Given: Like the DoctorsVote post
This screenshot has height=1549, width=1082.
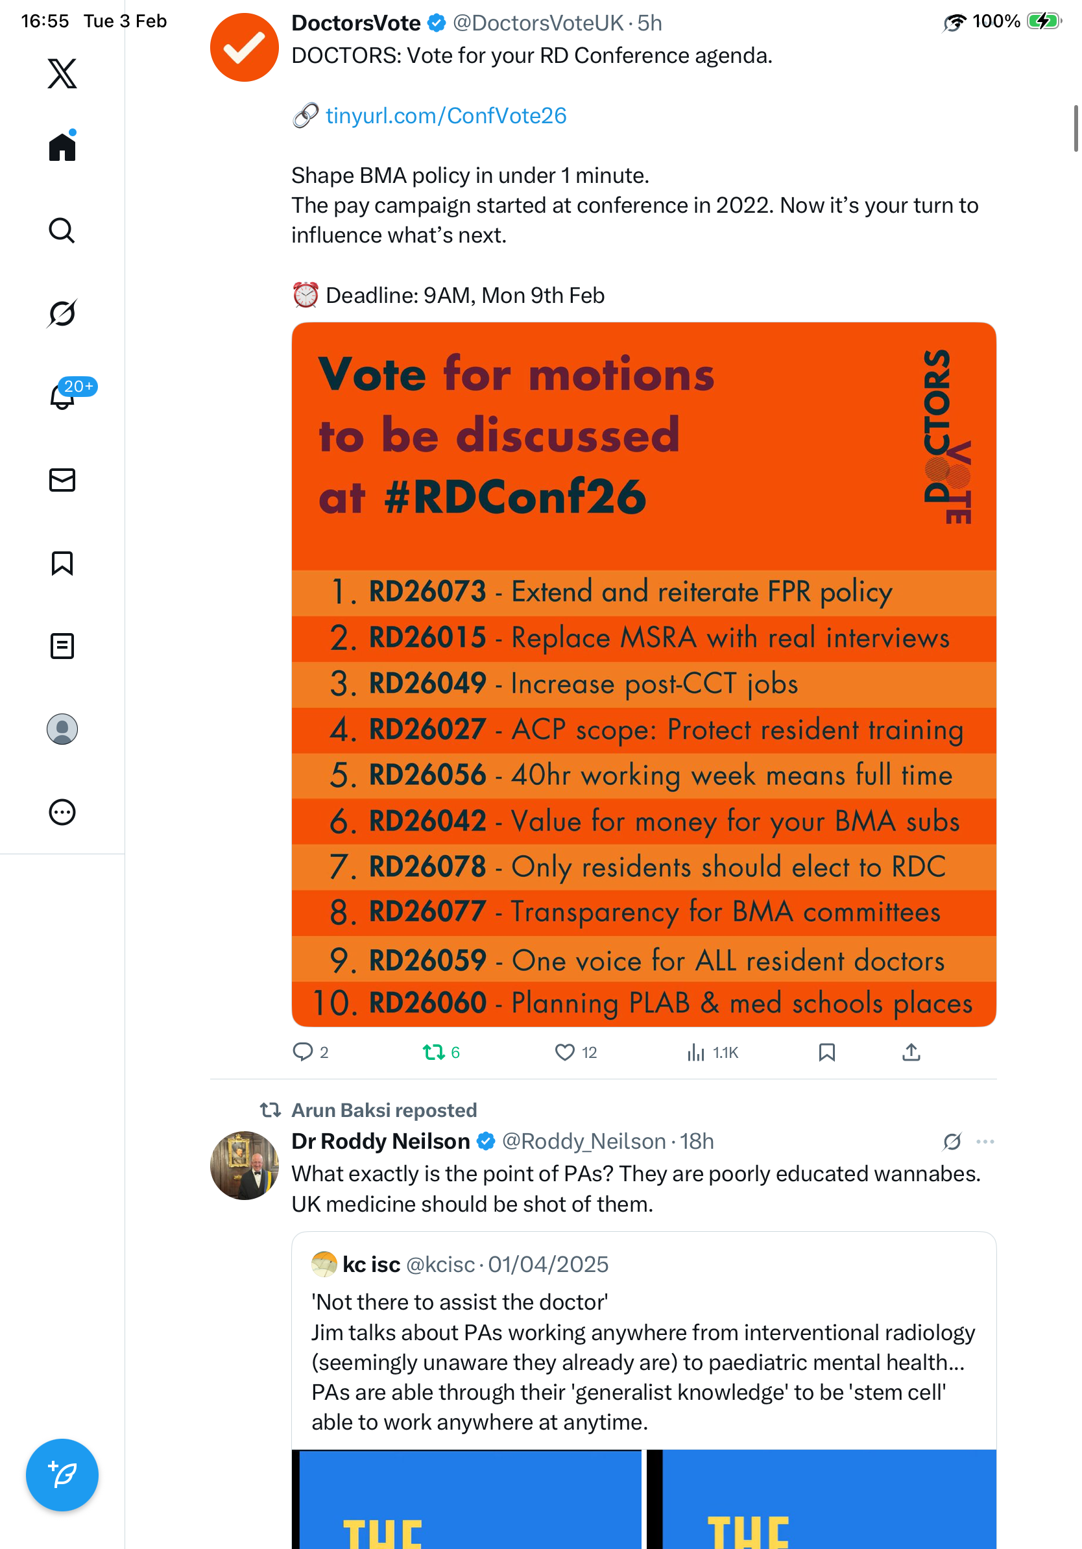Looking at the screenshot, I should [564, 1053].
